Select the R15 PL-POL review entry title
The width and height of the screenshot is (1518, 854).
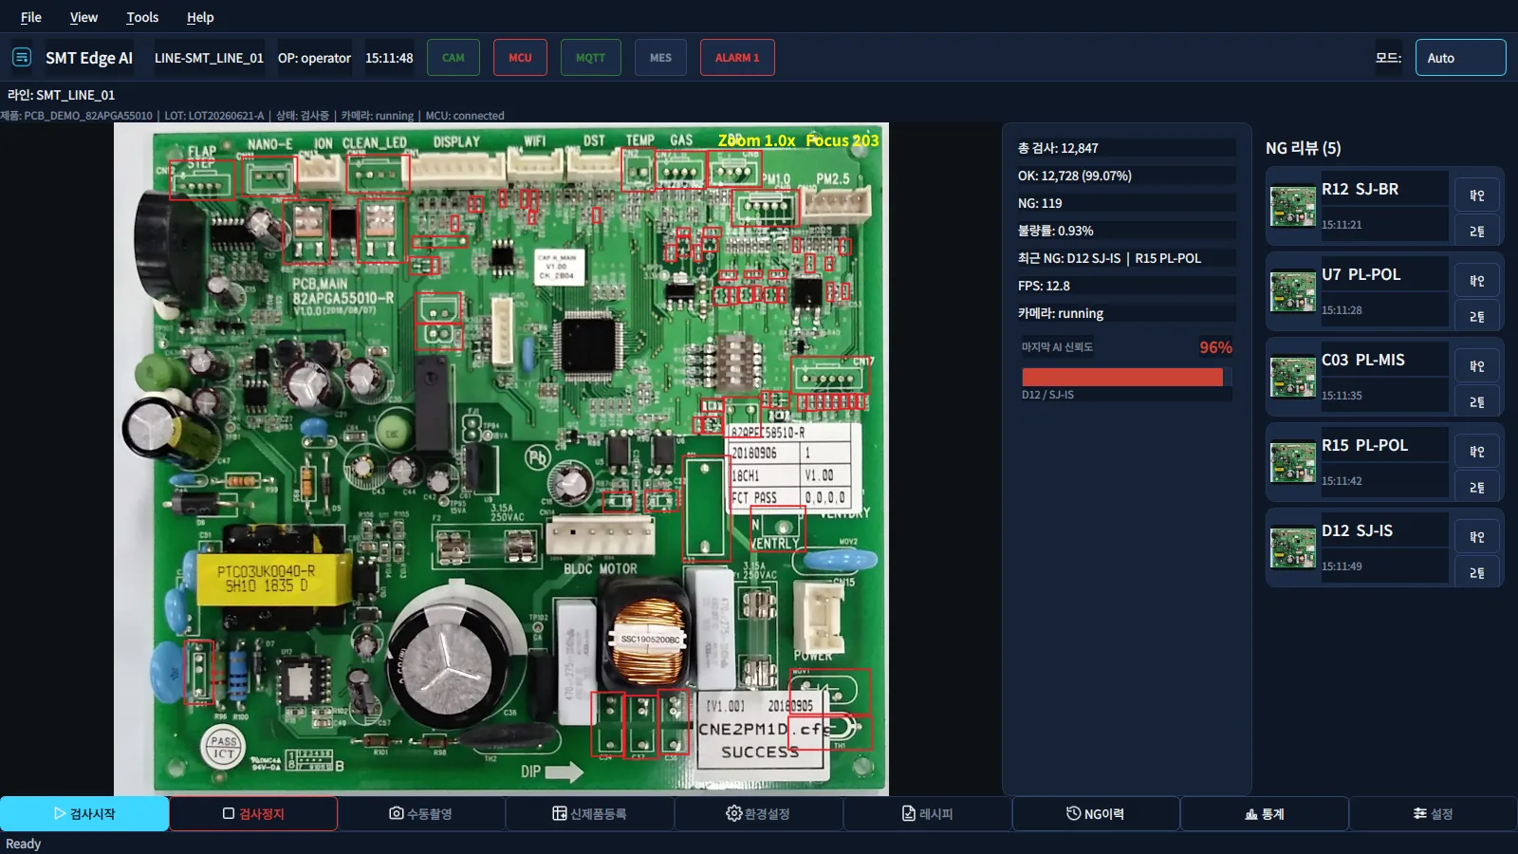click(x=1364, y=445)
